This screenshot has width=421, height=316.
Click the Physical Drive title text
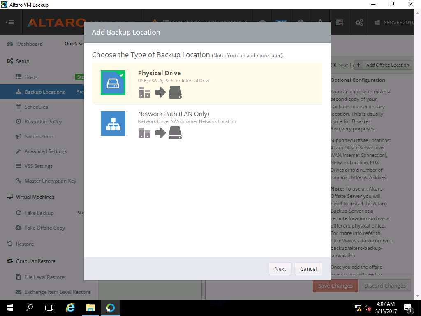[160, 73]
